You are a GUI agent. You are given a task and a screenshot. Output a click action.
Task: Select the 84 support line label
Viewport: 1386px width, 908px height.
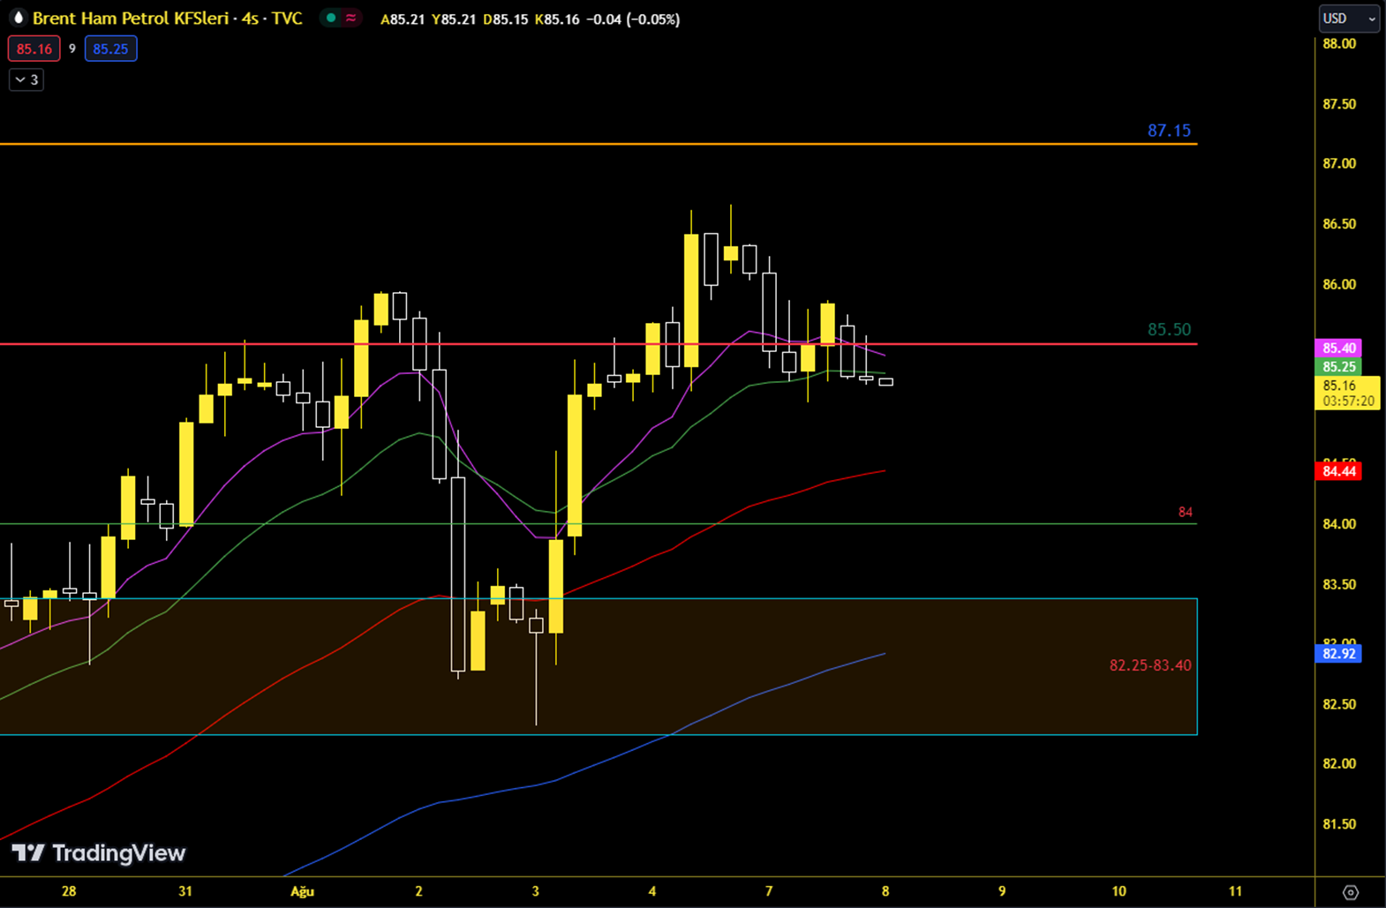click(x=1185, y=512)
